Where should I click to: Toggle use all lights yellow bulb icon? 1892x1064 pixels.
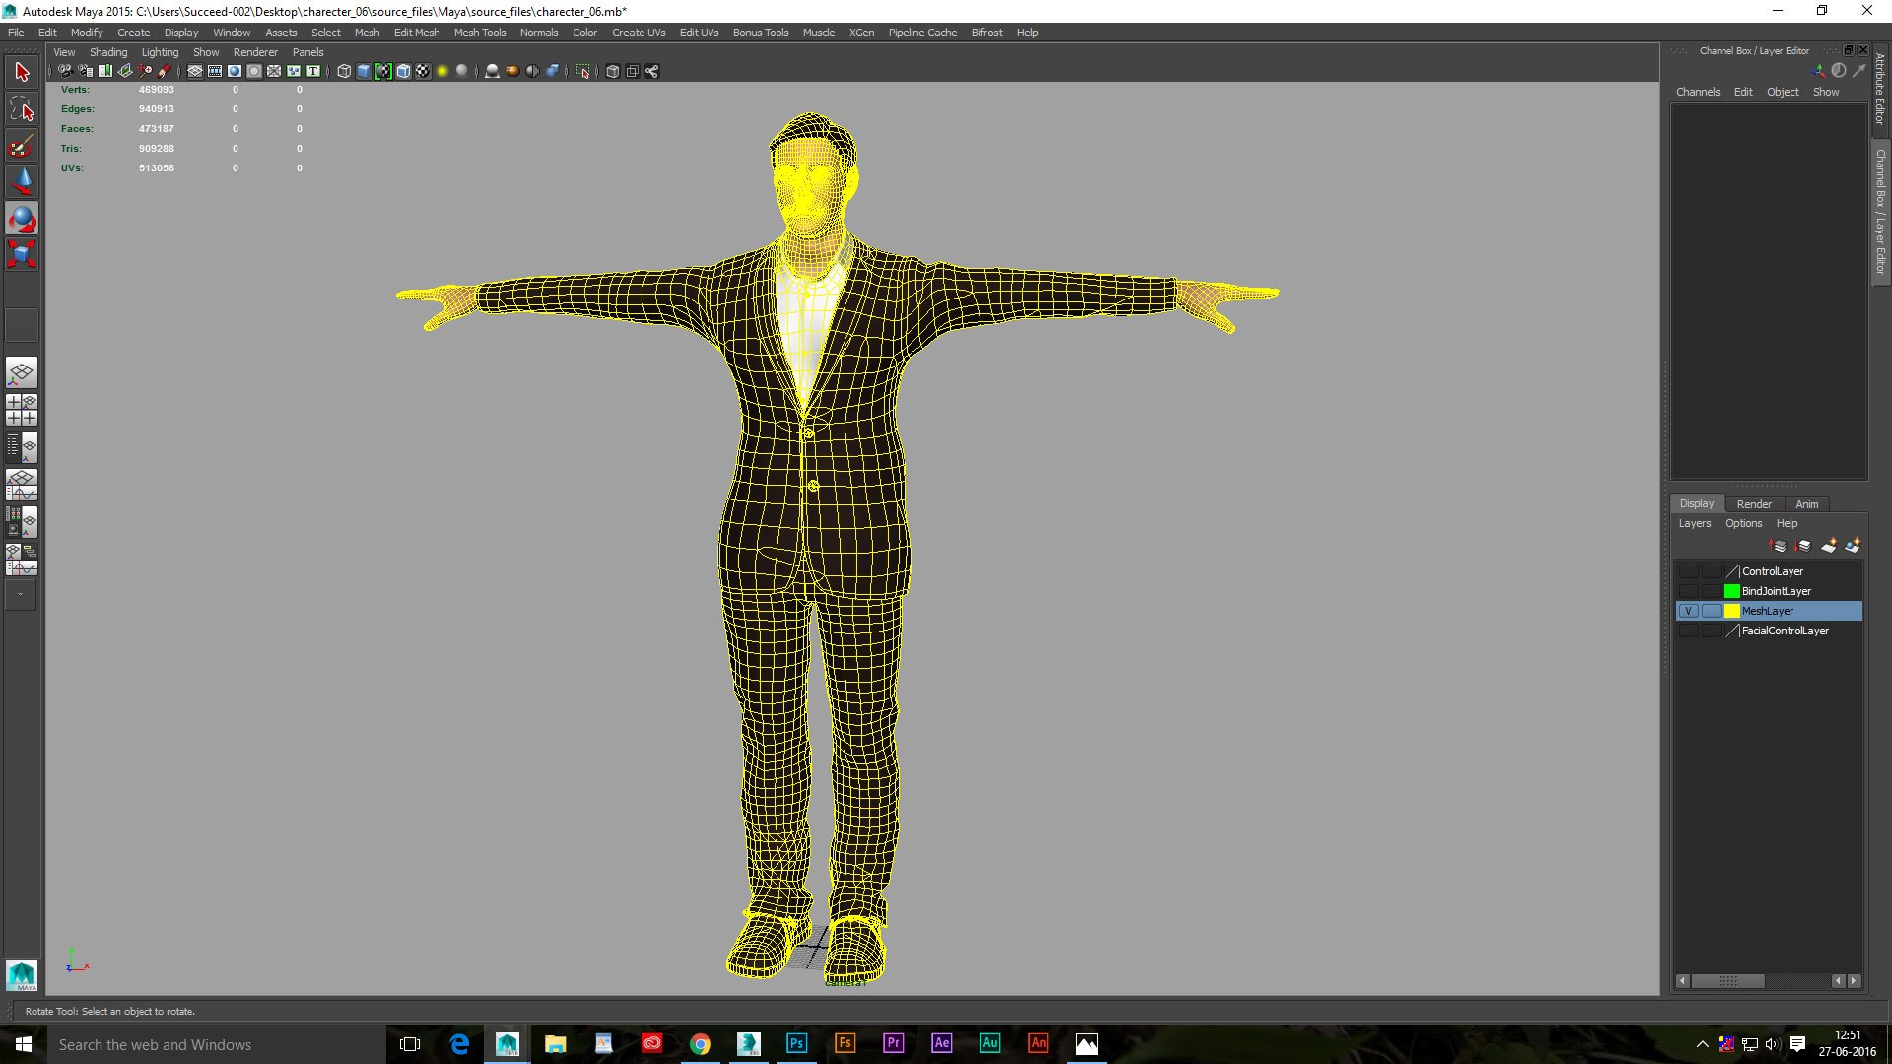[x=442, y=71]
